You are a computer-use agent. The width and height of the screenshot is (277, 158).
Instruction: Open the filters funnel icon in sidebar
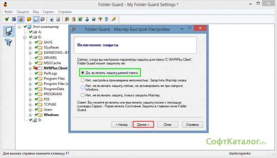click(x=8, y=43)
